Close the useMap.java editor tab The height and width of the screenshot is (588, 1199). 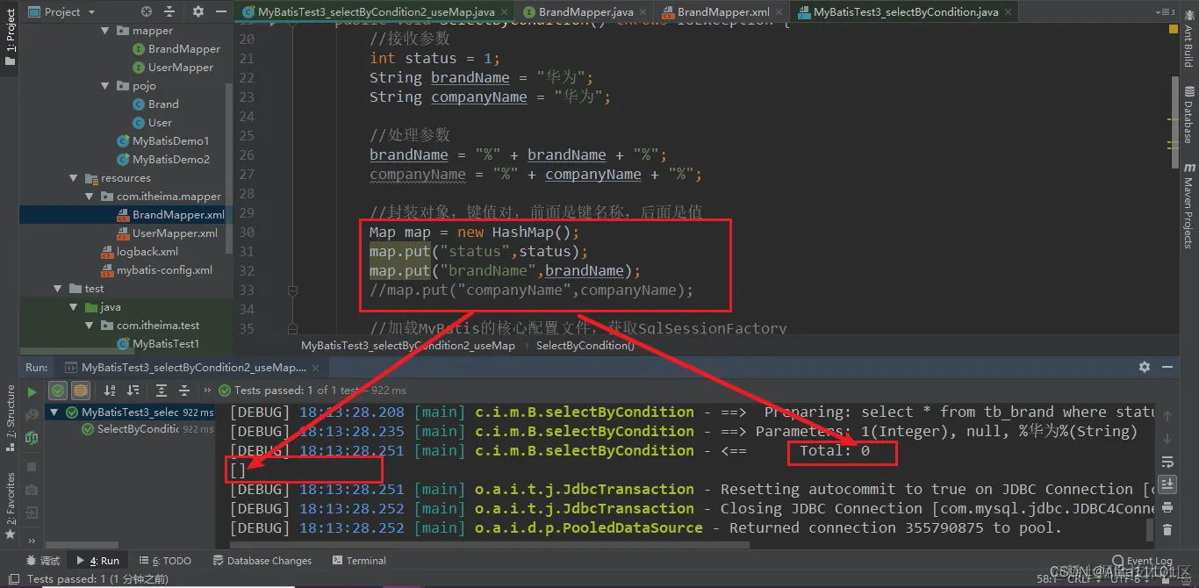504,12
